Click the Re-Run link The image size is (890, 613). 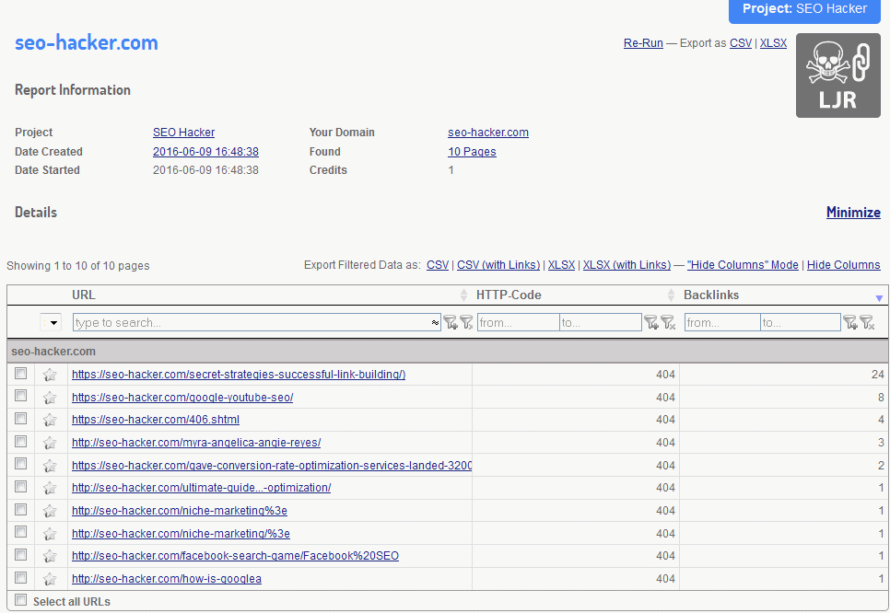click(x=643, y=43)
